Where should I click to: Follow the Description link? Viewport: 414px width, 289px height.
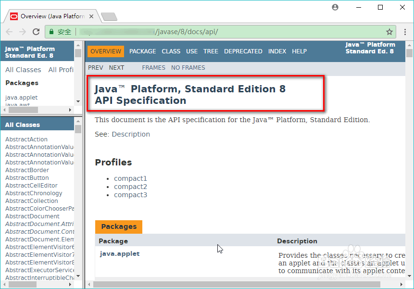[131, 134]
